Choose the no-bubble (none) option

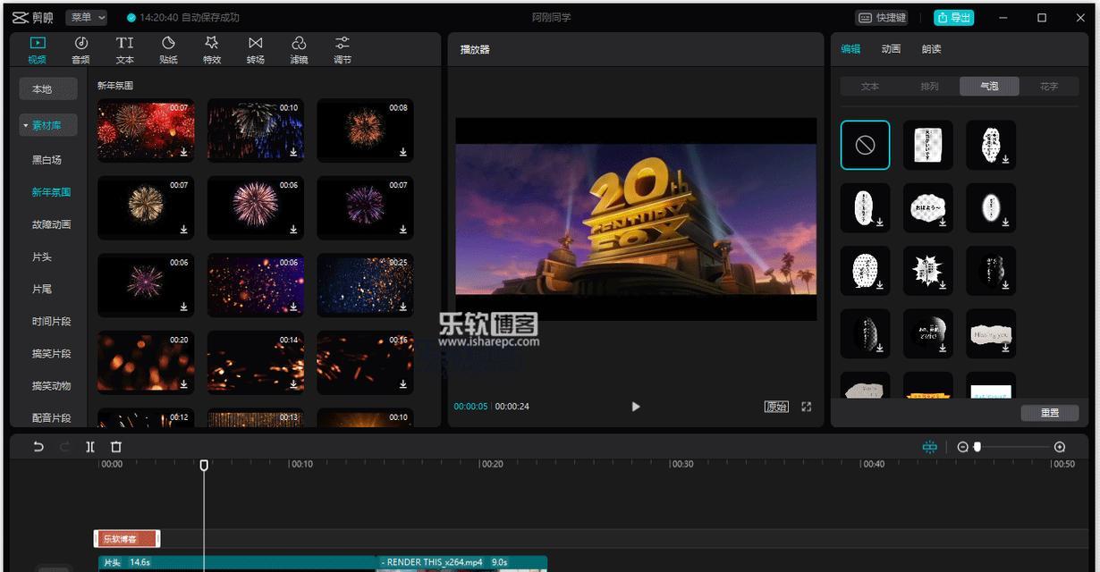(865, 145)
